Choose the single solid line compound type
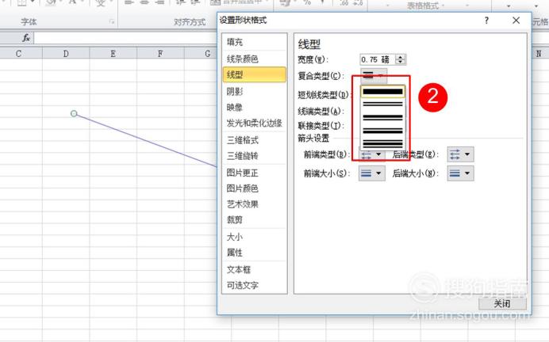 [x=382, y=92]
